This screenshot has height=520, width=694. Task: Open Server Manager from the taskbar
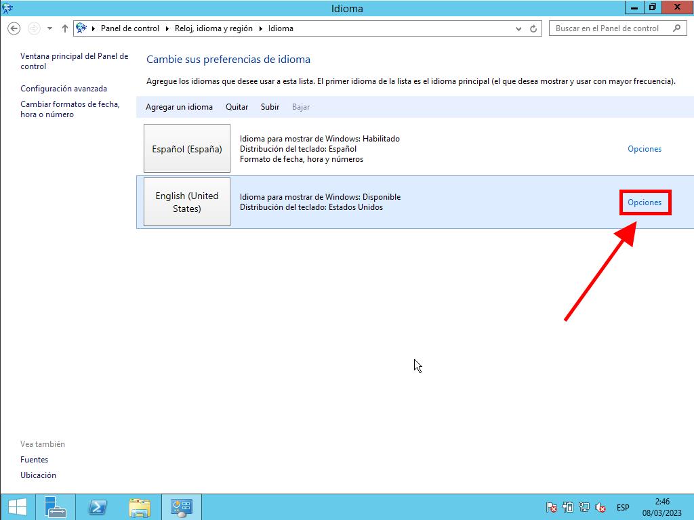(x=55, y=506)
